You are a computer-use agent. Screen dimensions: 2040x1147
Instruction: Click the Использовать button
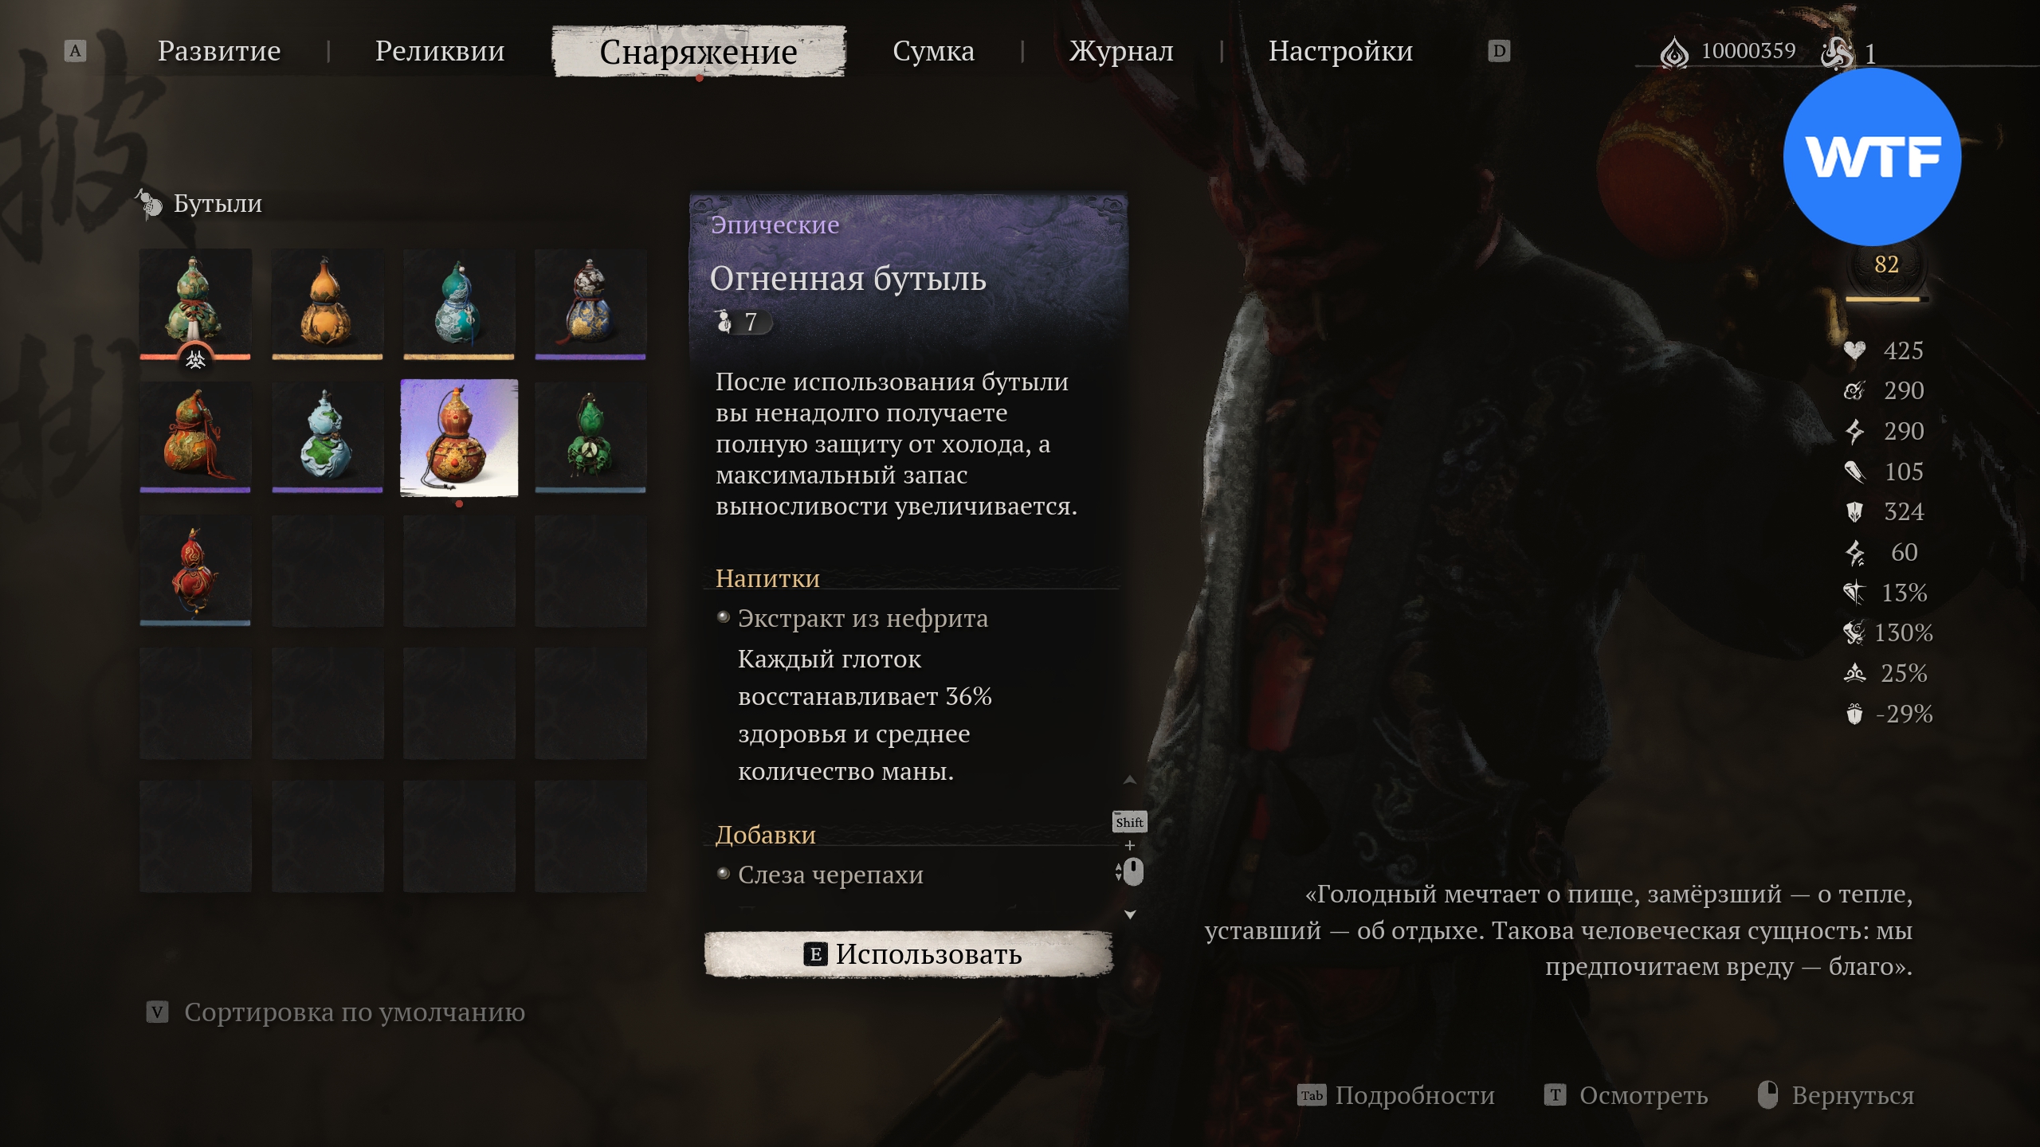(908, 953)
